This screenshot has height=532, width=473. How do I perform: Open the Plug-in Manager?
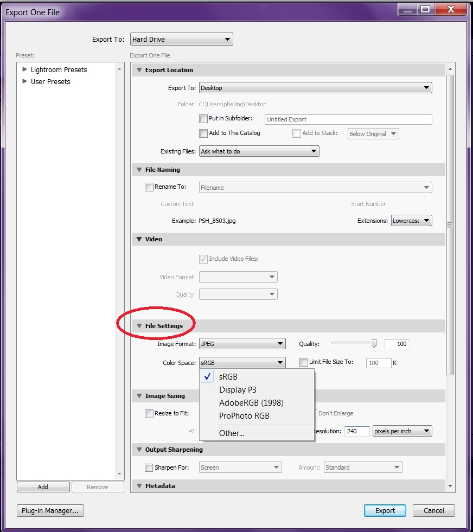pos(50,510)
